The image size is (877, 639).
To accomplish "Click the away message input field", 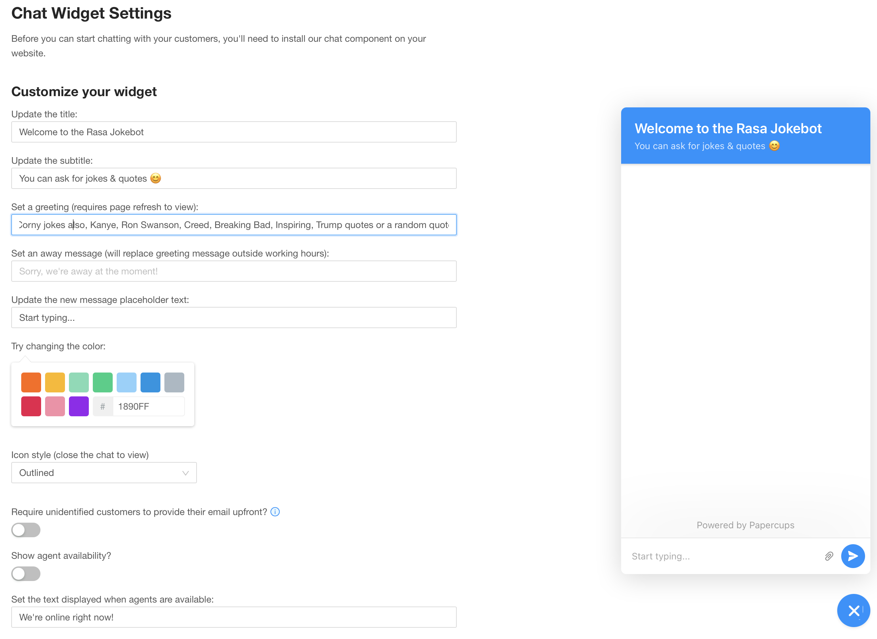I will 234,271.
